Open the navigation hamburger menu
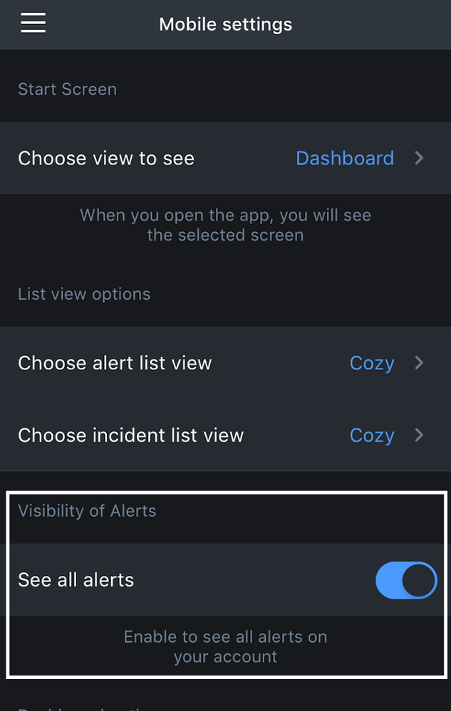 point(33,23)
